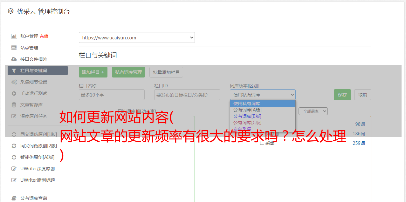Click the red 充值 link
406x202 pixels.
coord(44,36)
